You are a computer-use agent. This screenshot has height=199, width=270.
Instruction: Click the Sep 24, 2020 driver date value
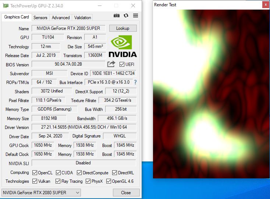(x=50, y=136)
